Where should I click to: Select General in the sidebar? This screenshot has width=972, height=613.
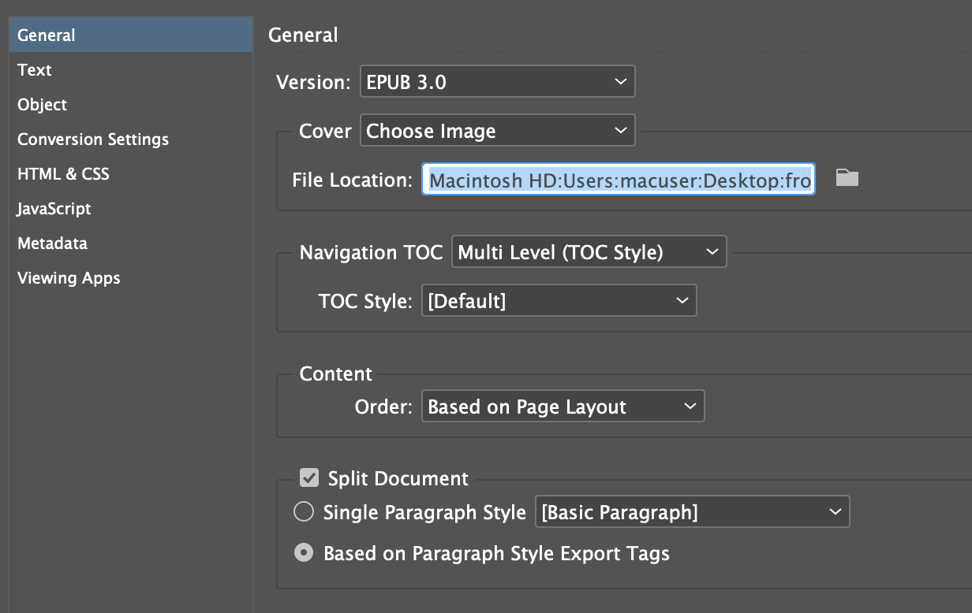coord(131,35)
